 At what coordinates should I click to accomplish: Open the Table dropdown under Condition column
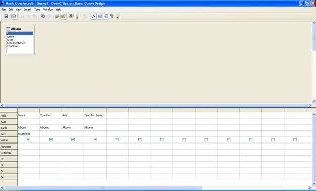(x=51, y=127)
